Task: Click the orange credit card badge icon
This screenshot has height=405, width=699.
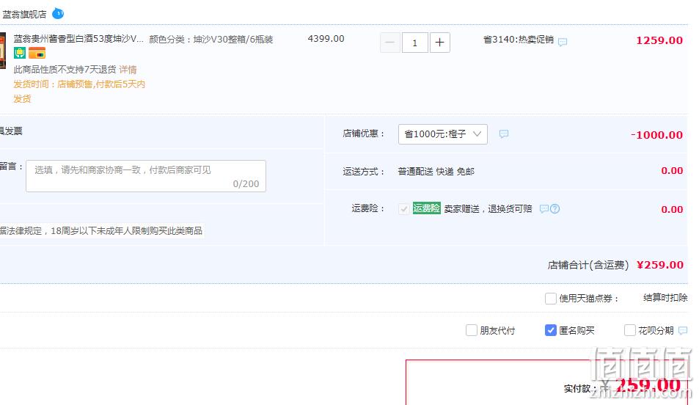Action: coord(37,54)
